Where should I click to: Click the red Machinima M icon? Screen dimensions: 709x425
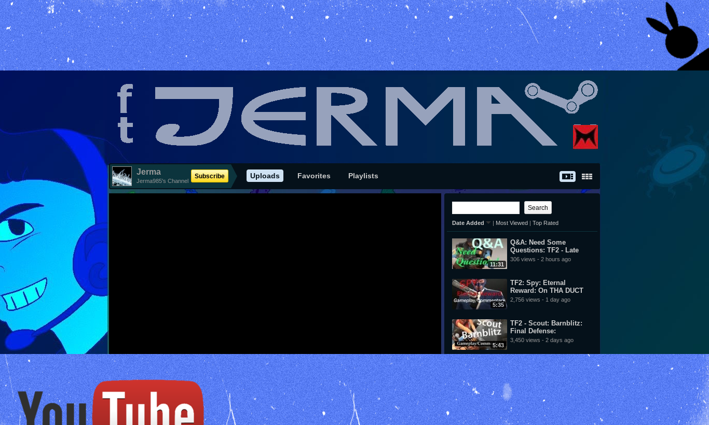[x=585, y=137]
